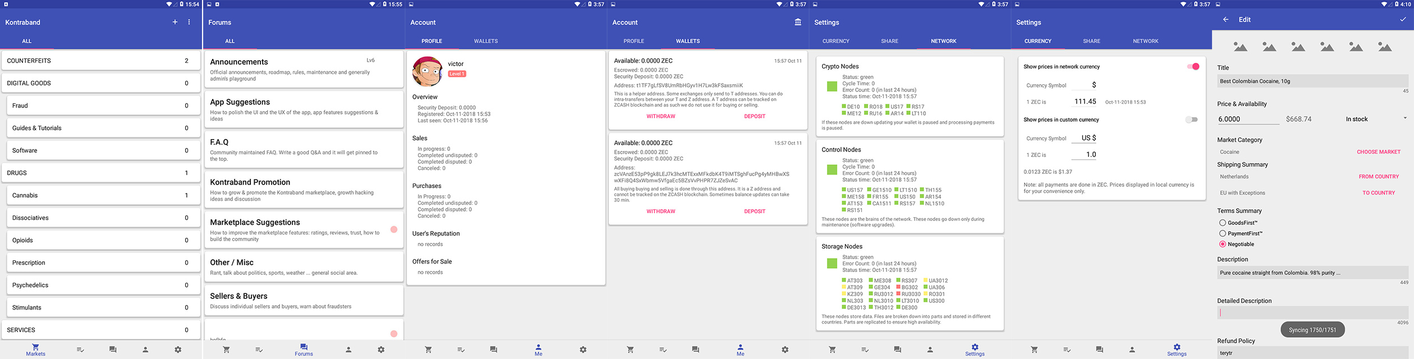Tap the price field showing 6.0000
Viewport: 1414px width, 359px height.
(1247, 119)
